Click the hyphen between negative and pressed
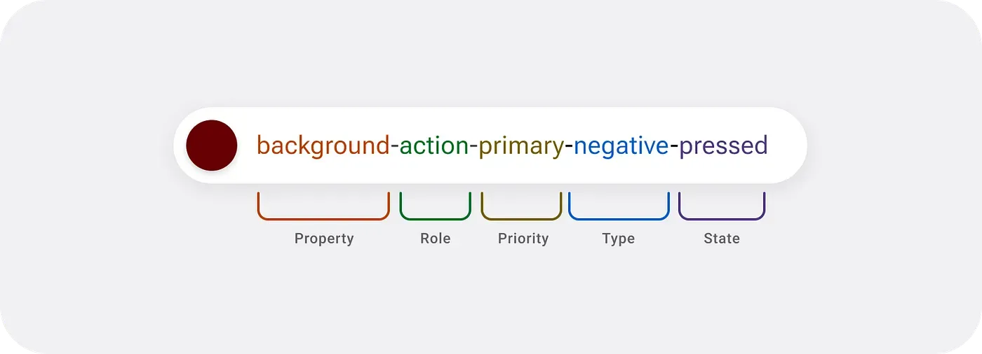 (674, 147)
